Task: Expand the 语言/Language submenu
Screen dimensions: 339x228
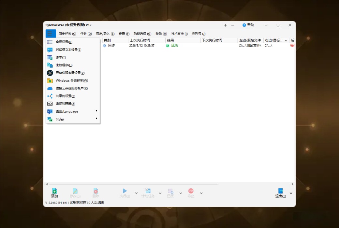Action: click(97, 111)
